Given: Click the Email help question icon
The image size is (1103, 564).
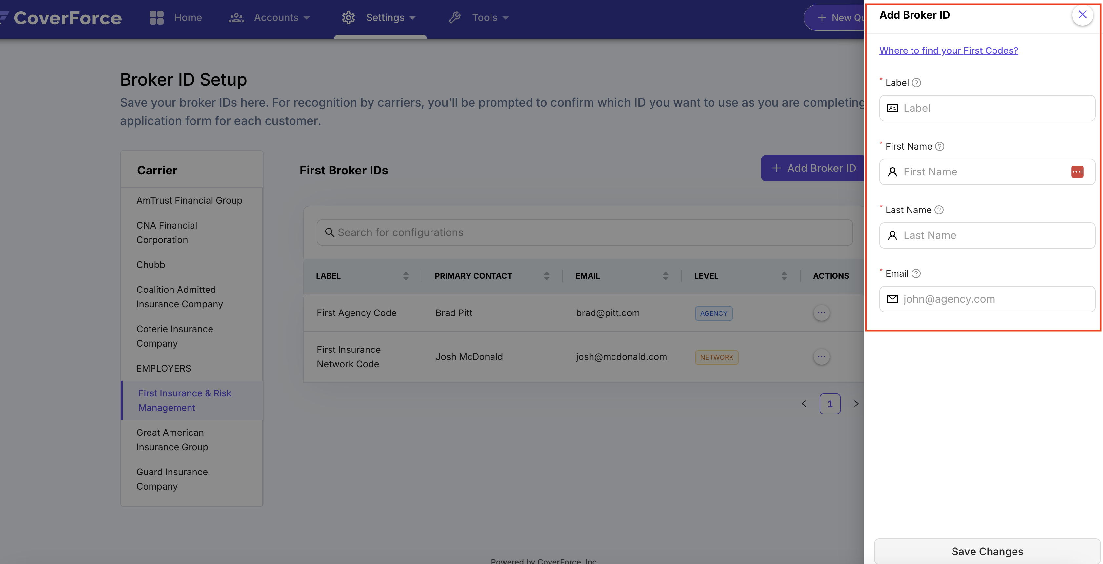Looking at the screenshot, I should coord(916,274).
